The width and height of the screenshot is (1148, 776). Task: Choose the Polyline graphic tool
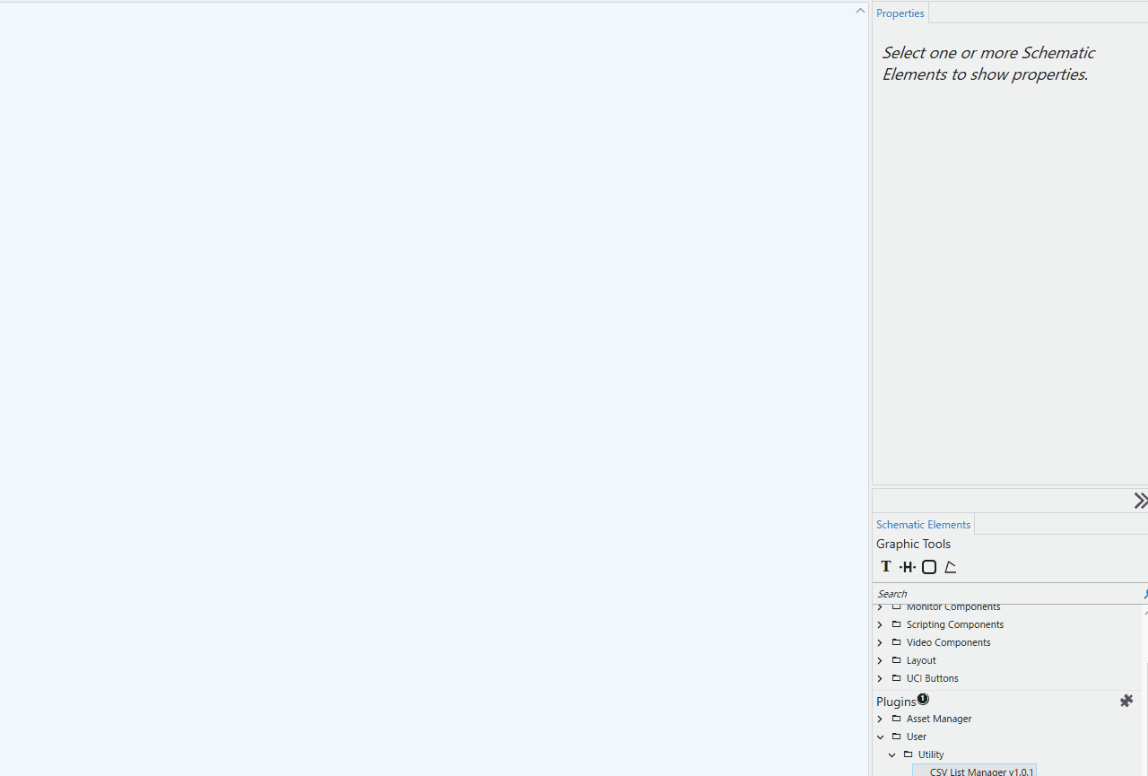tap(951, 567)
